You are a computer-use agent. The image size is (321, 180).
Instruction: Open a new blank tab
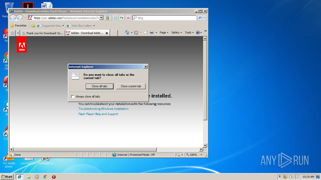pyautogui.click(x=114, y=33)
